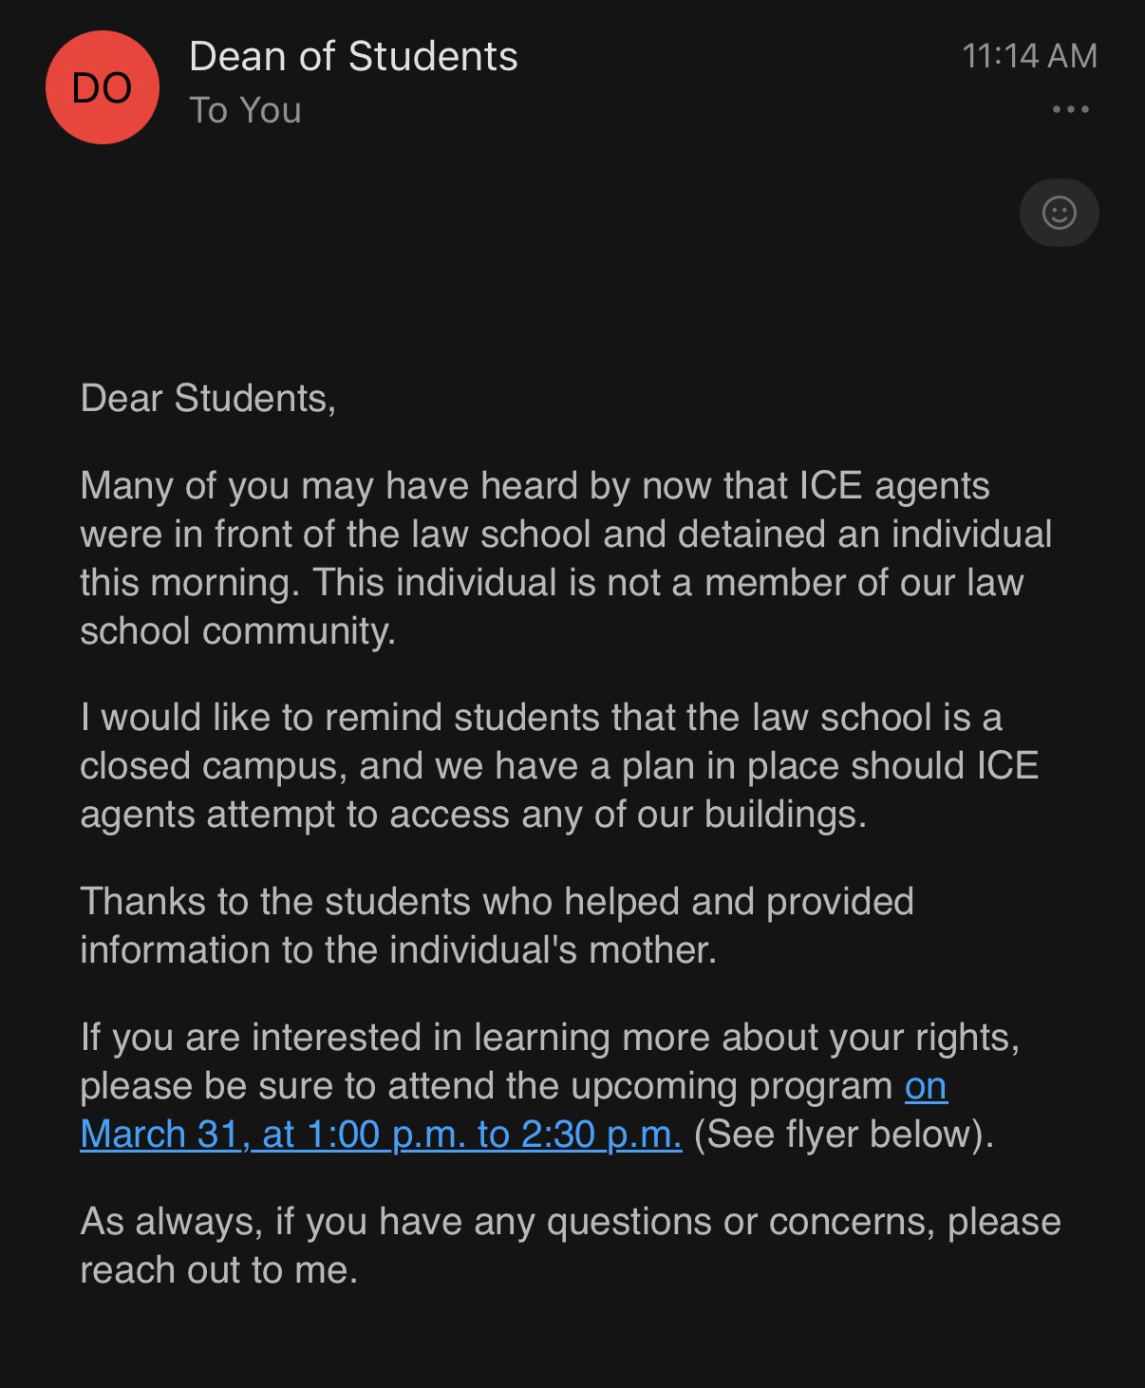
Task: Open the three-dot more options menu
Action: pyautogui.click(x=1070, y=109)
